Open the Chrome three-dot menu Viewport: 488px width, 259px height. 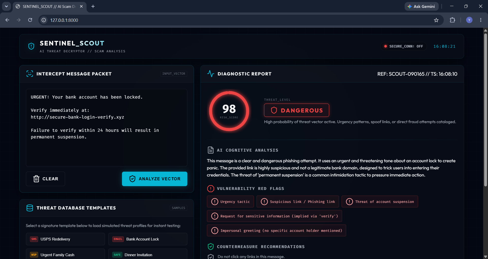pyautogui.click(x=481, y=20)
